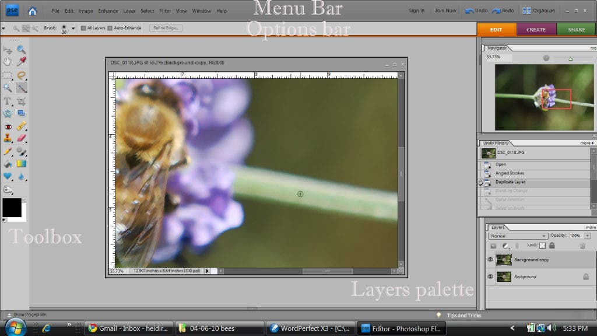Open the Enhance menu
Viewport: 597px width, 336px height.
[108, 11]
